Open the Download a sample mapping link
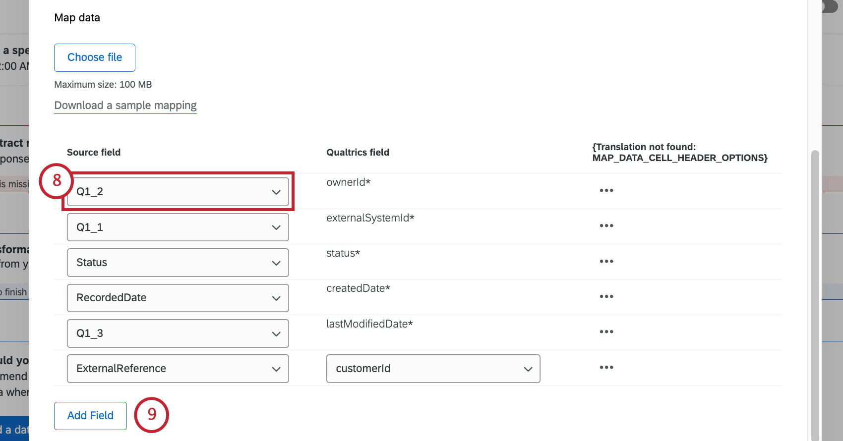The image size is (843, 441). pyautogui.click(x=125, y=106)
